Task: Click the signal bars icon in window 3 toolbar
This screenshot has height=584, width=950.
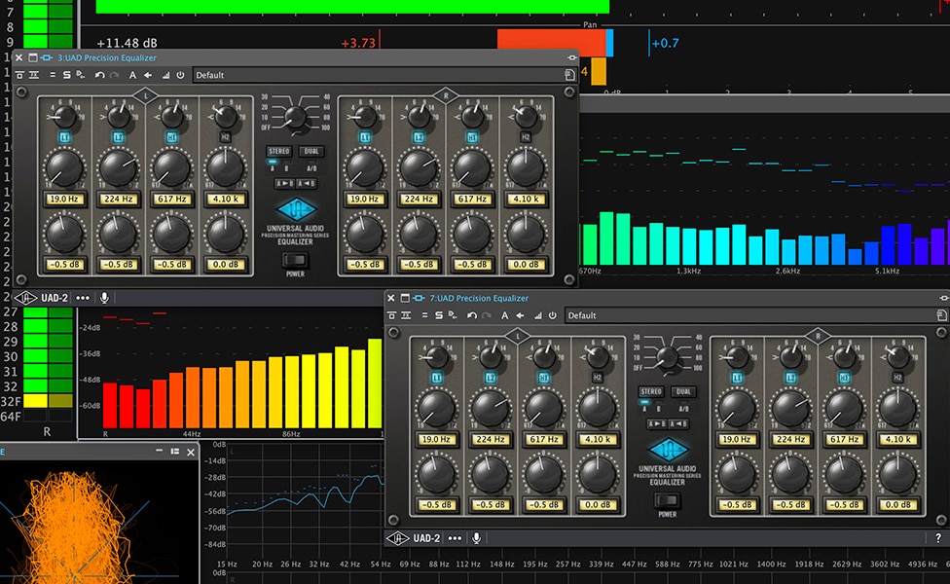Action: (x=165, y=75)
